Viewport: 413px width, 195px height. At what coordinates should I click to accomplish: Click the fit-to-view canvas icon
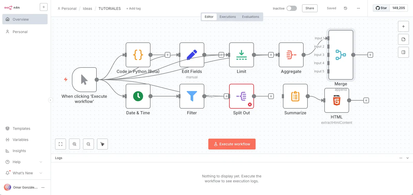[x=61, y=144]
